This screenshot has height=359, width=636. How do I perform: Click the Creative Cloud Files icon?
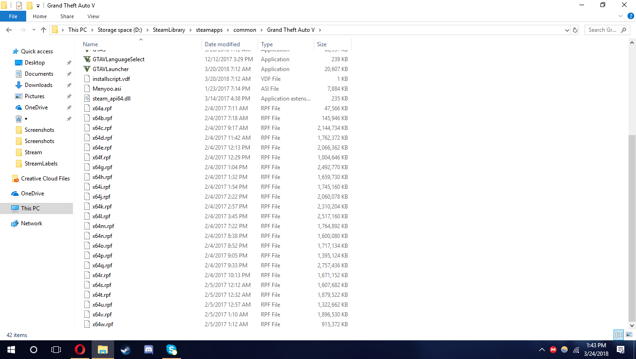point(15,179)
